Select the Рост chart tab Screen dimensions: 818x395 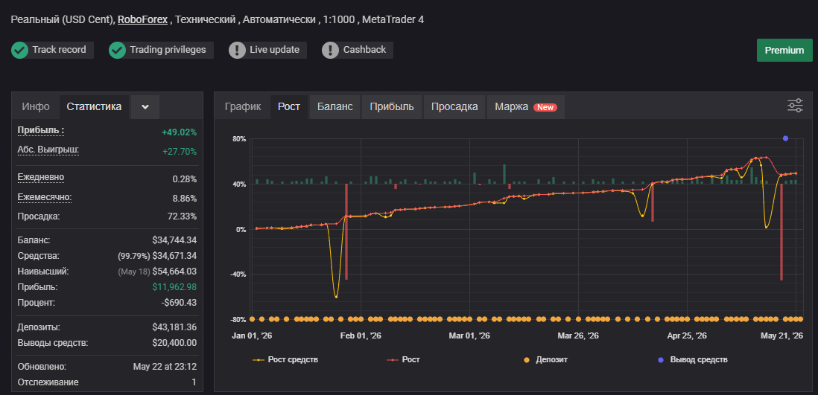point(289,107)
